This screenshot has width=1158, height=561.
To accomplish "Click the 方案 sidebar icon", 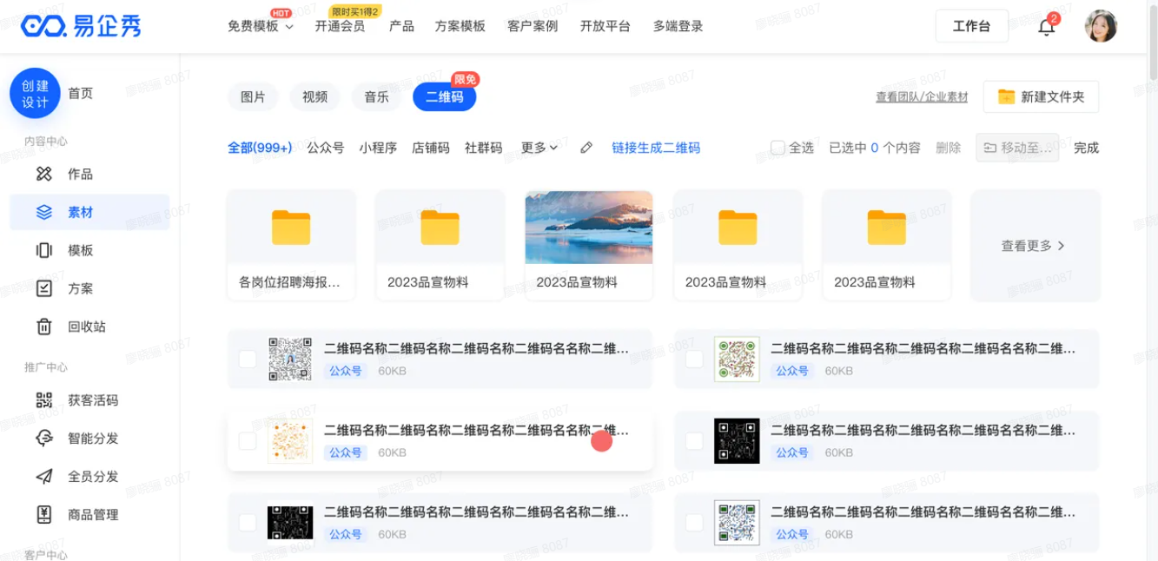I will pos(44,288).
